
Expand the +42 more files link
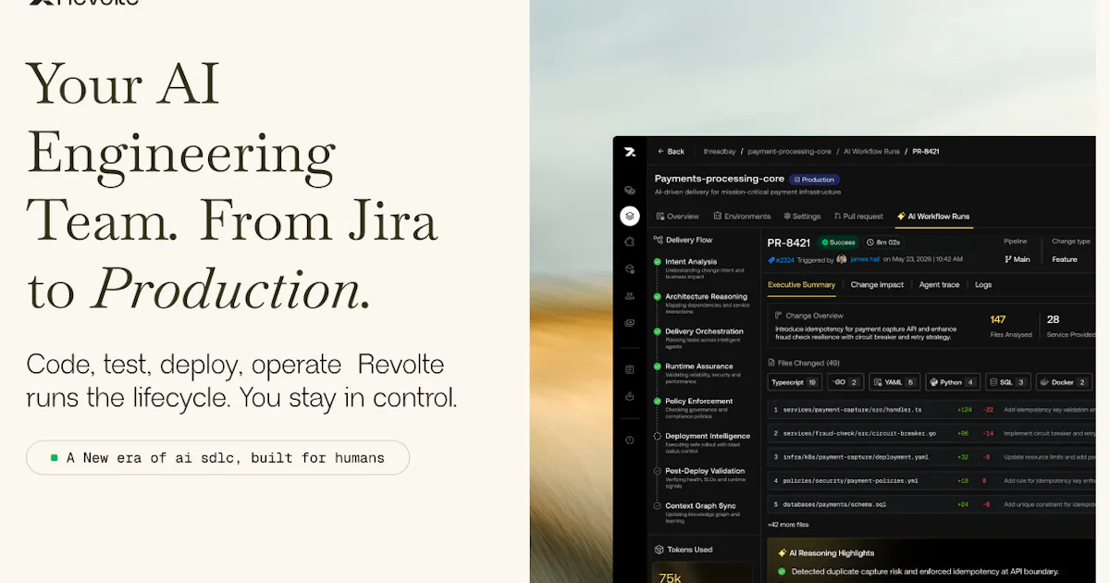pos(787,525)
